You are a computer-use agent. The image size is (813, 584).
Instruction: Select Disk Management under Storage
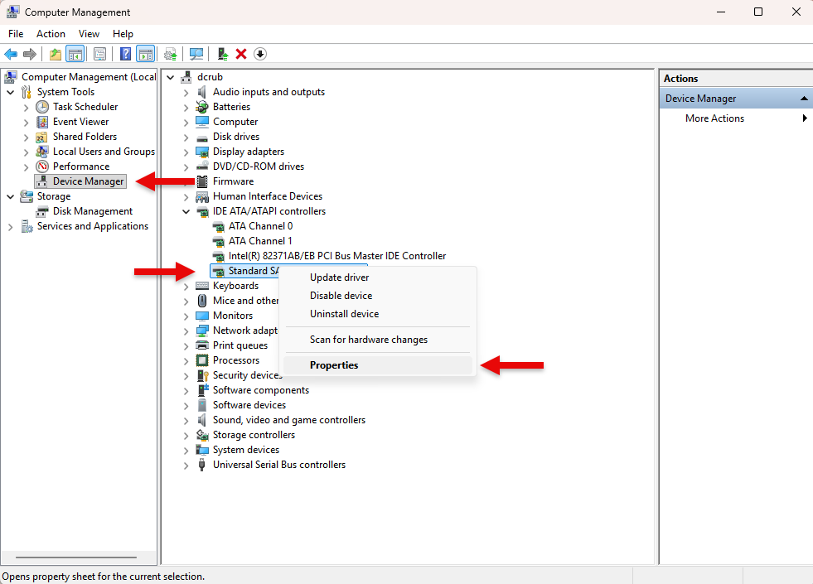point(92,211)
